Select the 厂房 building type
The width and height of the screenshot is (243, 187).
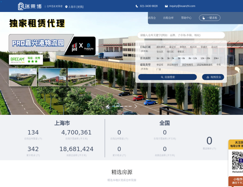(159, 70)
